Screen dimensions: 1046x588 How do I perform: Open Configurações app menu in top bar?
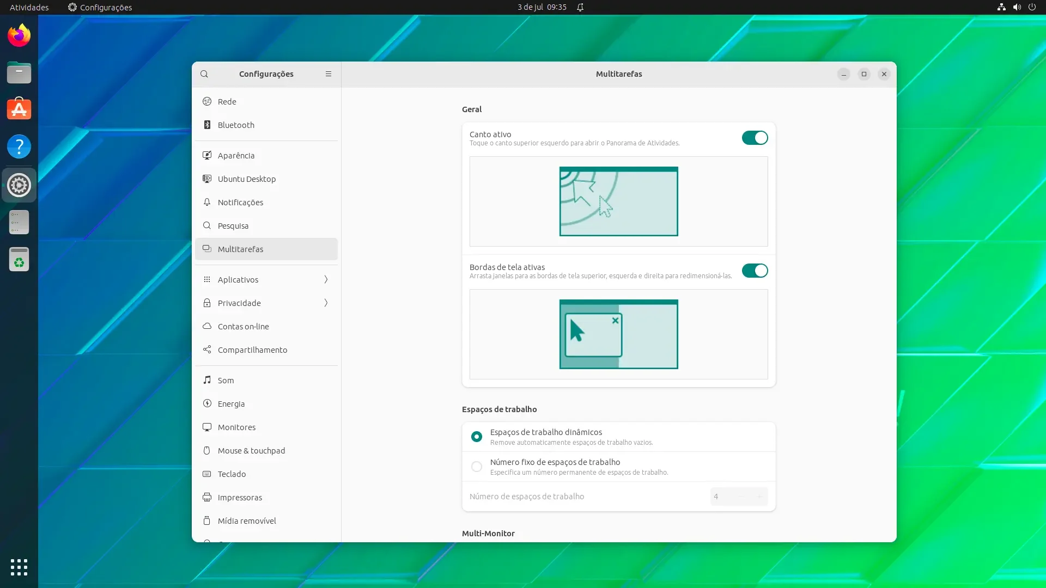100,7
